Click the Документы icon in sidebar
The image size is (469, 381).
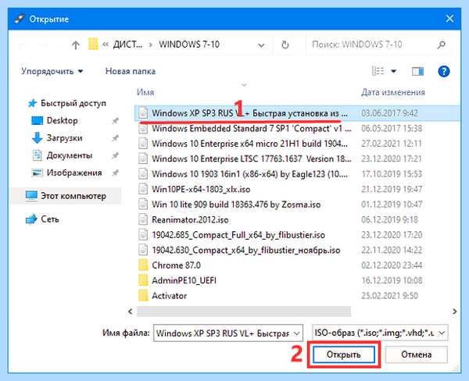37,155
